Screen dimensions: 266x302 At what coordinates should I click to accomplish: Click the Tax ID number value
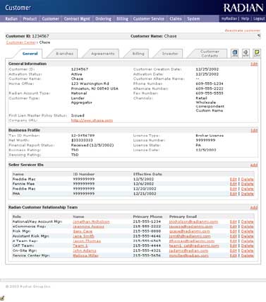[83, 136]
